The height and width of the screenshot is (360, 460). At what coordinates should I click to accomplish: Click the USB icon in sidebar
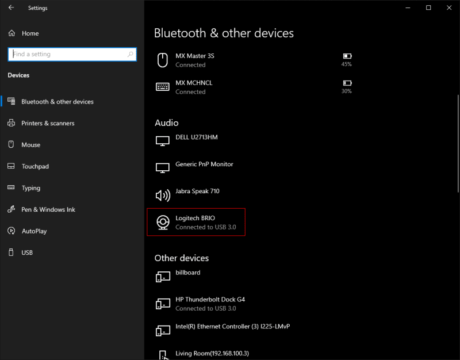point(11,252)
